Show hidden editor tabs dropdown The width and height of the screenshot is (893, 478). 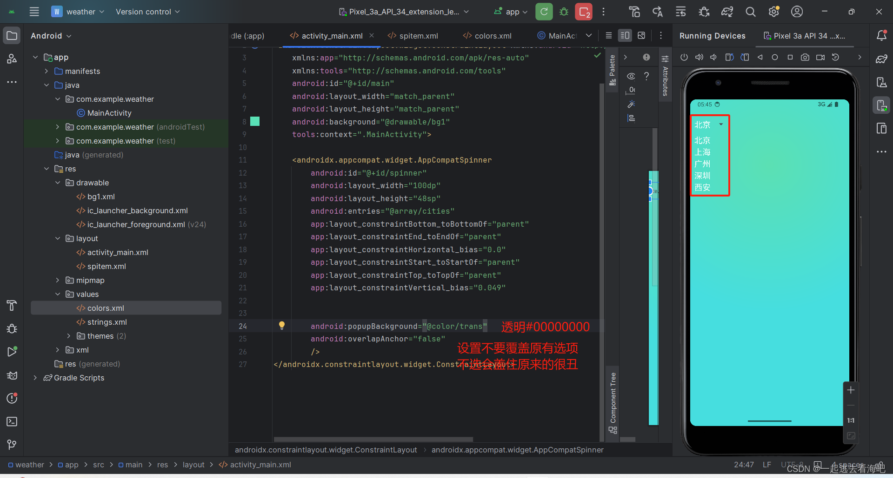pyautogui.click(x=589, y=35)
